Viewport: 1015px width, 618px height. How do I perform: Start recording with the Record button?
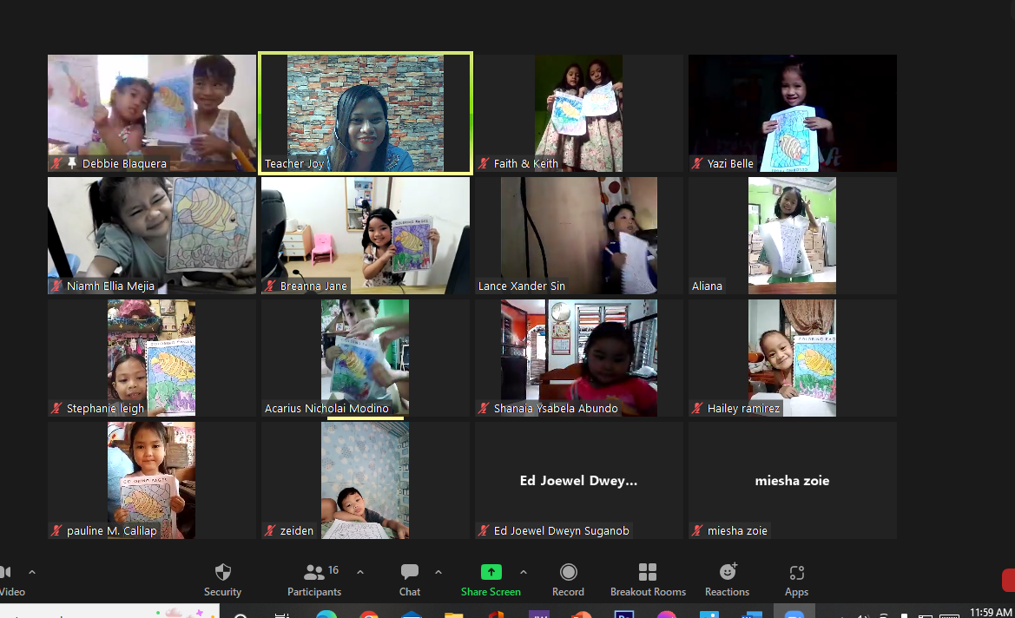pos(568,581)
